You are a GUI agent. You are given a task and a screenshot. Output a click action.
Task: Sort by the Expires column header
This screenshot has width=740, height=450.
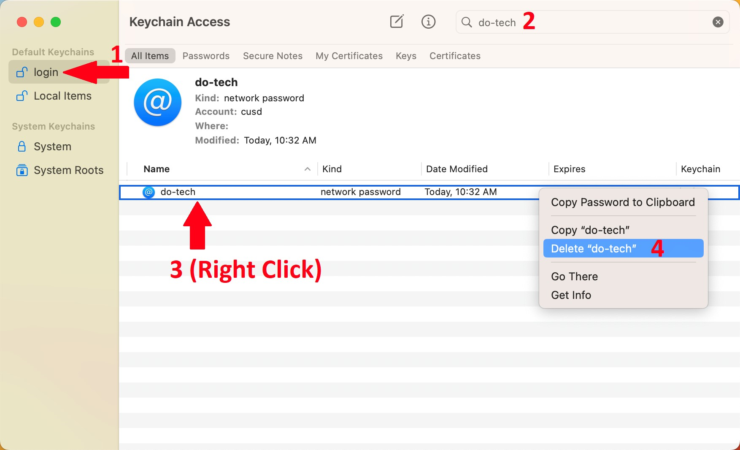coord(569,169)
